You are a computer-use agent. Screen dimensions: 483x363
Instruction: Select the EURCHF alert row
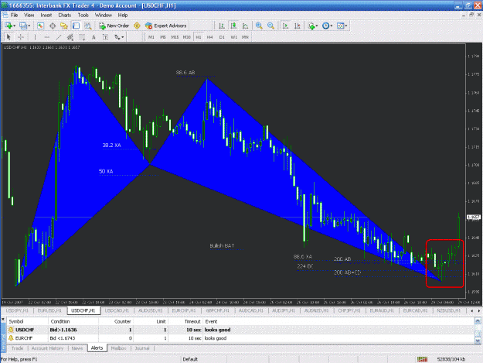(240, 338)
